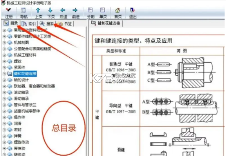Switch to the 目录 contents tab

(11, 23)
